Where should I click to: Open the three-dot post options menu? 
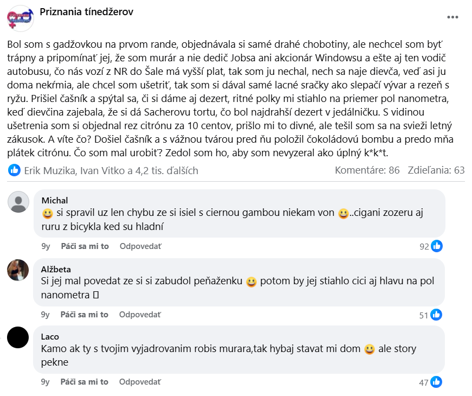click(x=452, y=17)
